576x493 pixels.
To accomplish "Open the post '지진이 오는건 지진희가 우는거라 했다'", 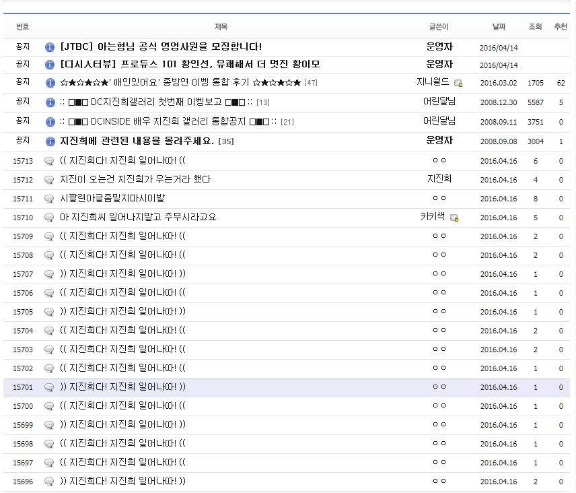I will point(135,180).
